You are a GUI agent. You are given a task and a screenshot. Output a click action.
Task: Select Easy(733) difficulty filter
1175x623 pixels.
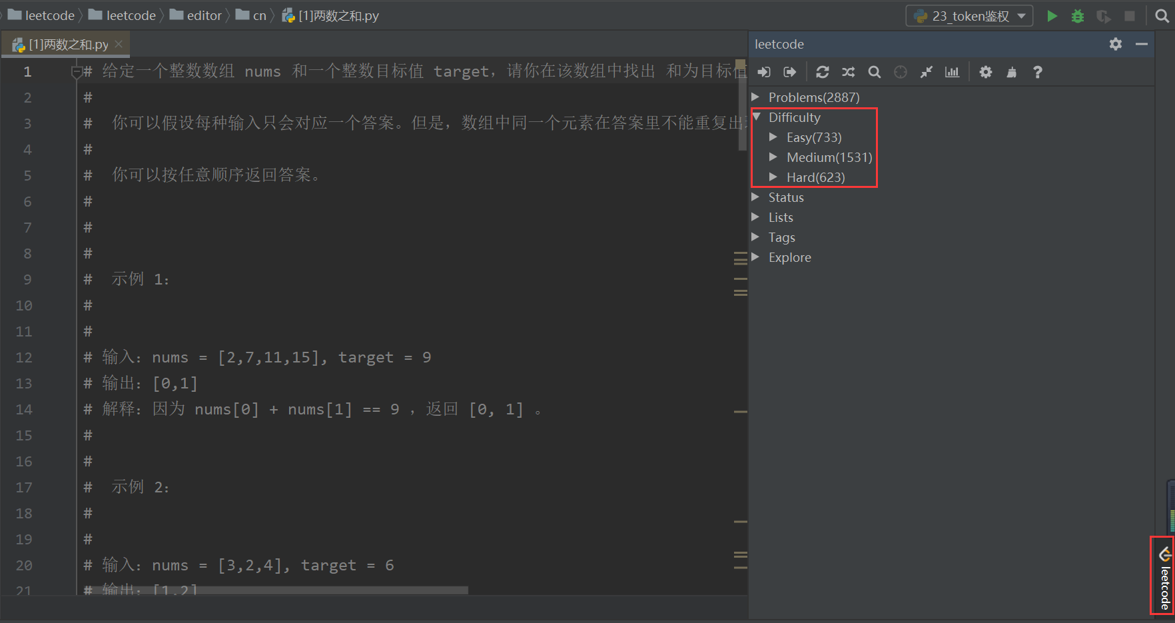coord(814,137)
